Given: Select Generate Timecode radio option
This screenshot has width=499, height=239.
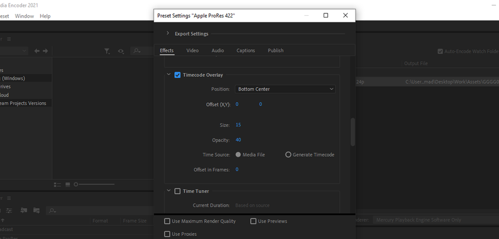Looking at the screenshot, I should click(x=288, y=155).
